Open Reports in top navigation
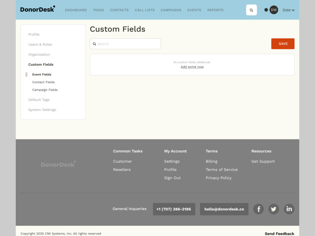The height and width of the screenshot is (236, 315). coord(215,10)
